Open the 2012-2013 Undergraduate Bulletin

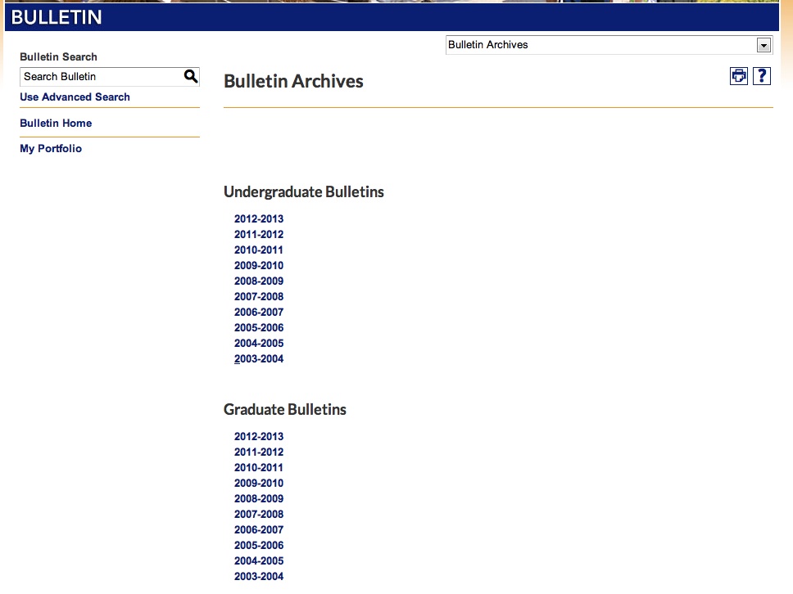pyautogui.click(x=259, y=218)
